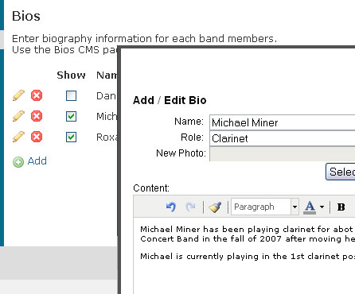Edit the Roxa bio row with pencil icon
The width and height of the screenshot is (355, 294).
click(18, 137)
